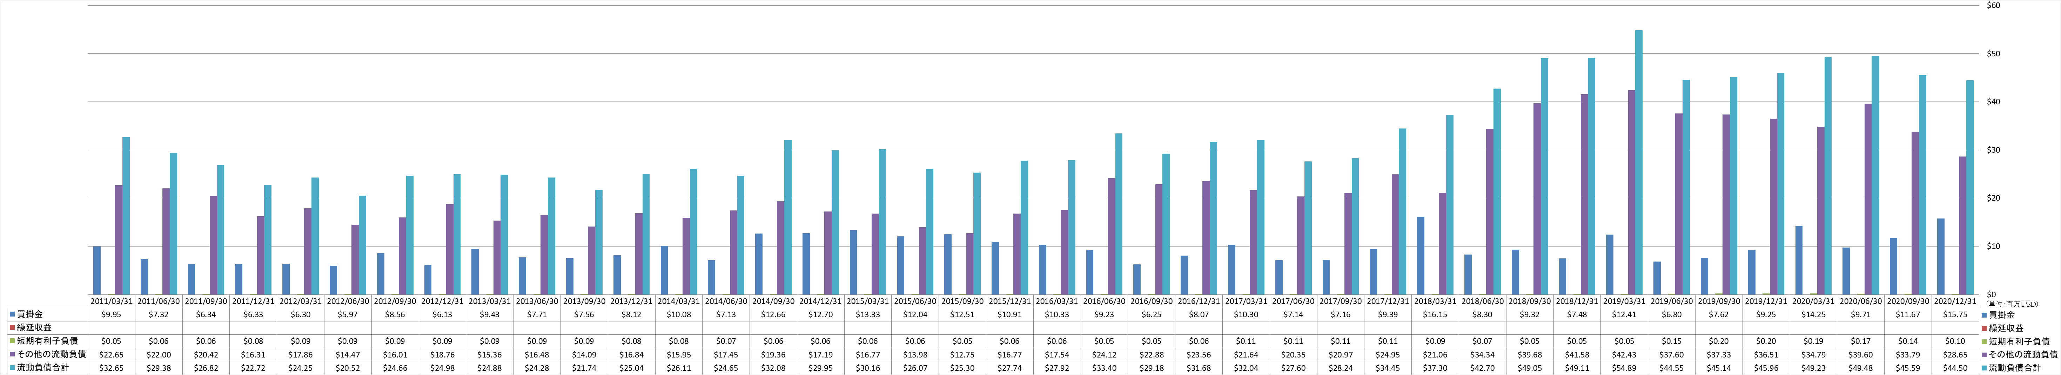Click the tallest teal bar for 2019/03/31
The image size is (2061, 375).
tap(1639, 162)
